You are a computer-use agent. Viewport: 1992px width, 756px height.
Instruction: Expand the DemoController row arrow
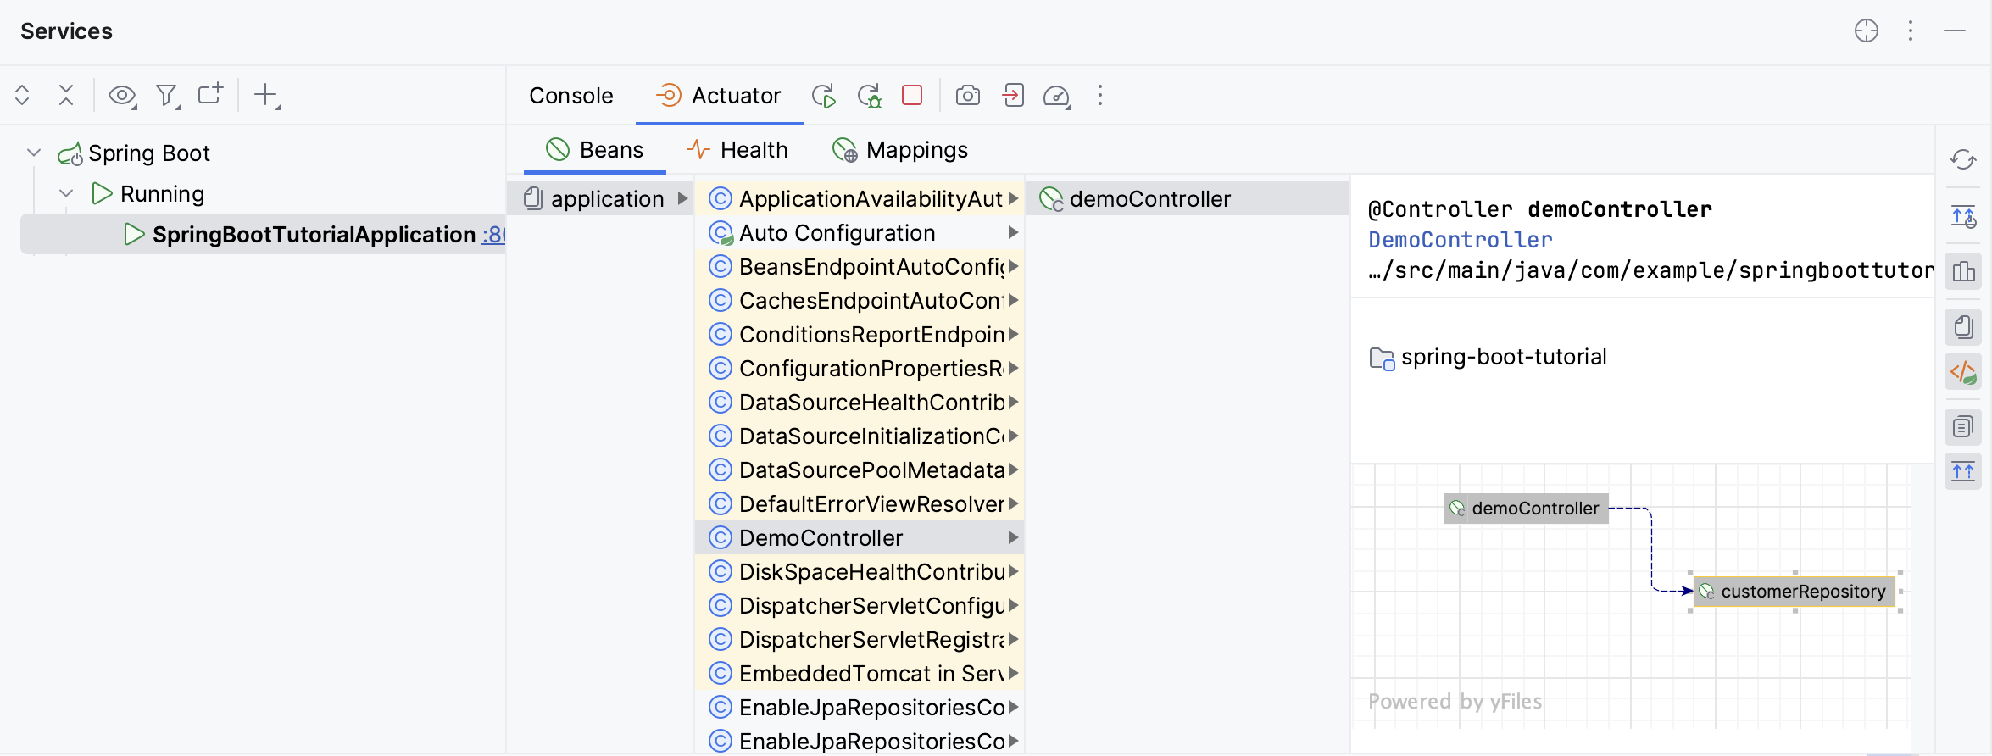click(1013, 537)
